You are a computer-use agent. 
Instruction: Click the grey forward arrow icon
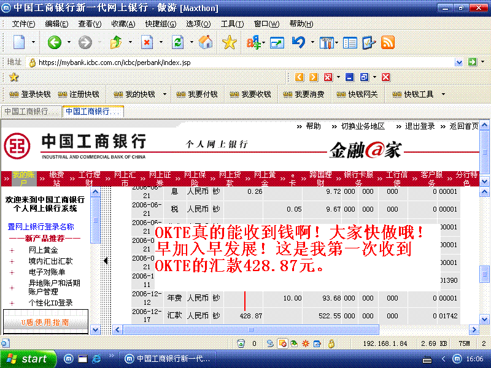pos(85,42)
